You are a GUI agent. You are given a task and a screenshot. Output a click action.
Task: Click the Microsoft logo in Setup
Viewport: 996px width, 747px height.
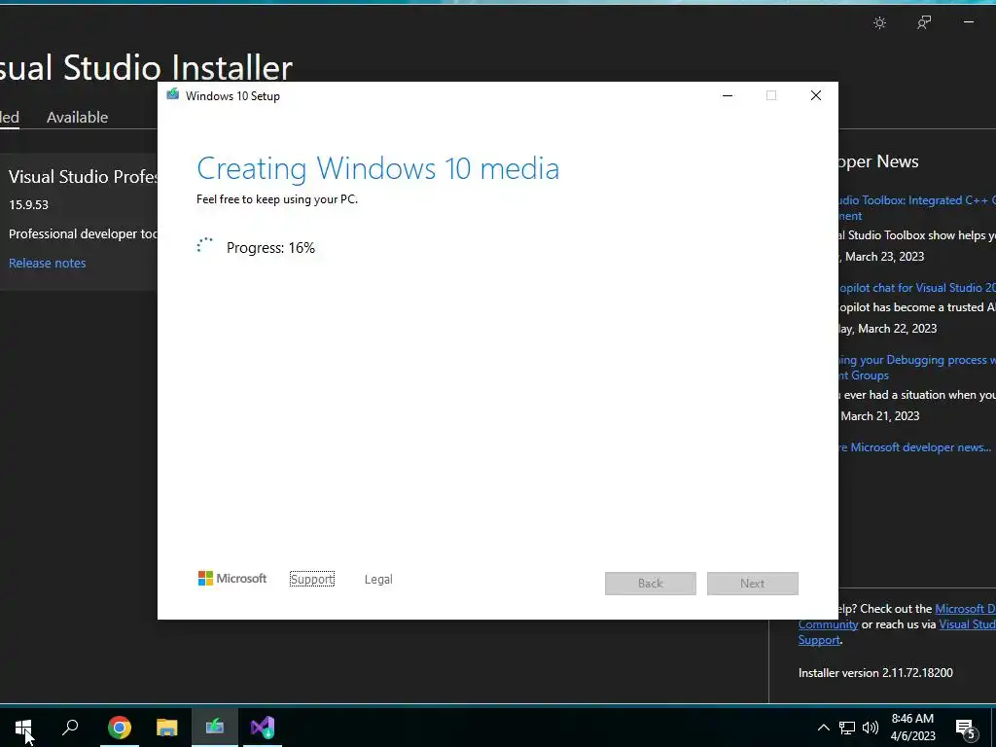click(231, 579)
